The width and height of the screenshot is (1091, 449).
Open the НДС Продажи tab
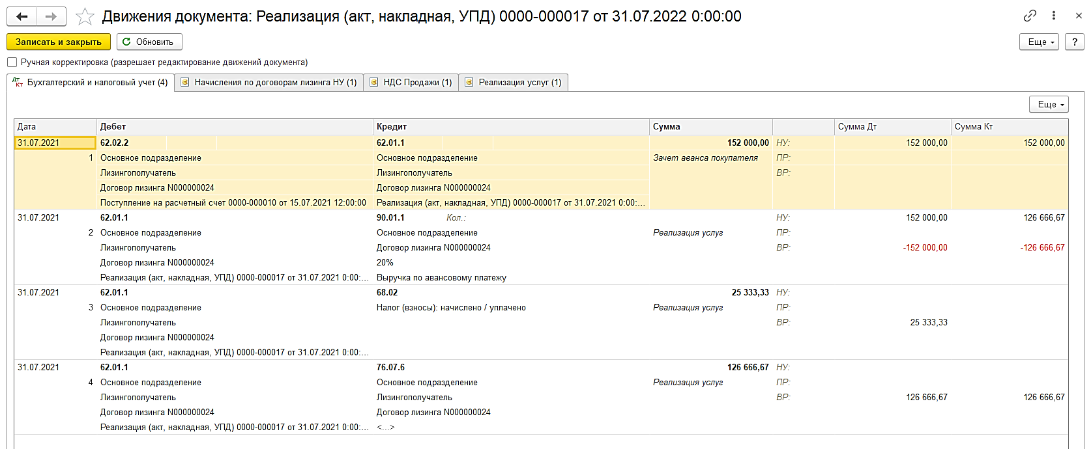[411, 83]
